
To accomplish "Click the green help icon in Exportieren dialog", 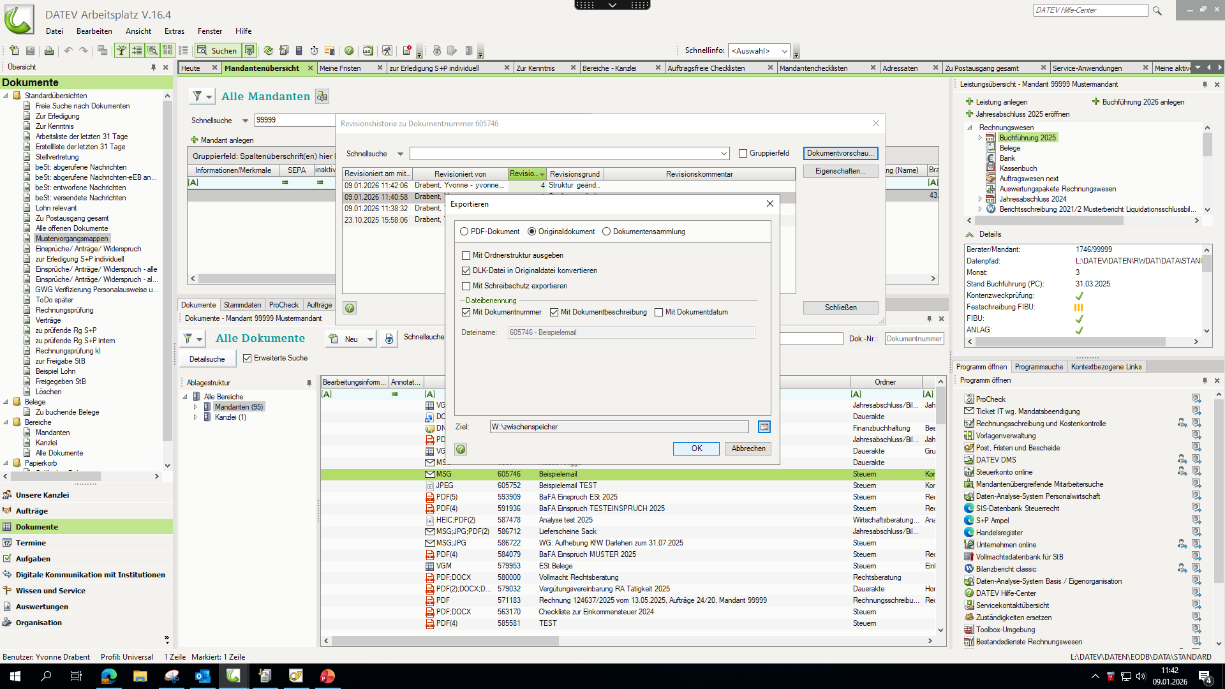I will point(461,449).
